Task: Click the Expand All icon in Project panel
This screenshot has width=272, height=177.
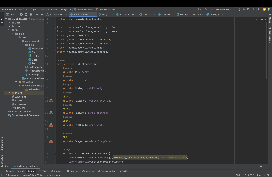Action: pyautogui.click(x=26, y=14)
